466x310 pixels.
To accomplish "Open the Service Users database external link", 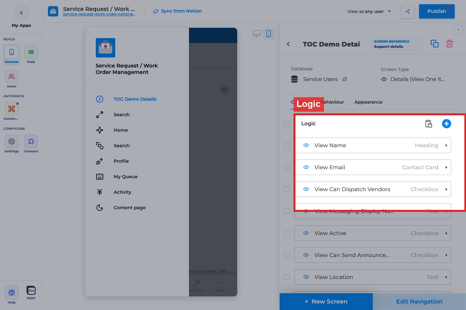I will [x=345, y=79].
